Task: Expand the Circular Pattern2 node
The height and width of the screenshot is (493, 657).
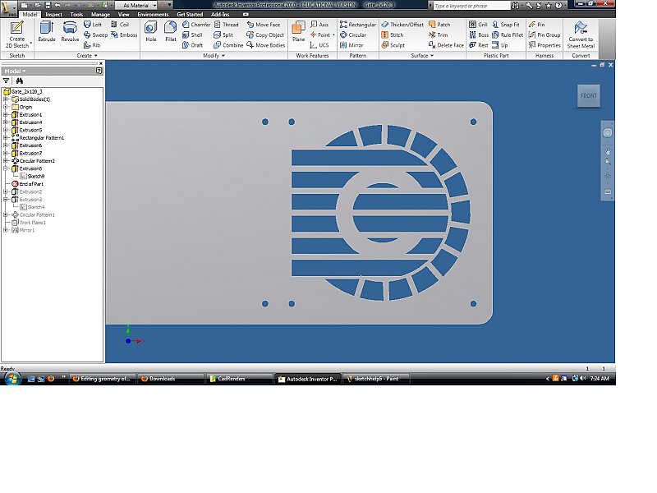Action: tap(6, 160)
